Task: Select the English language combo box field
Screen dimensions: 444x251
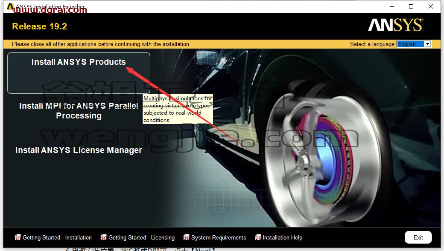Action: pyautogui.click(x=414, y=44)
